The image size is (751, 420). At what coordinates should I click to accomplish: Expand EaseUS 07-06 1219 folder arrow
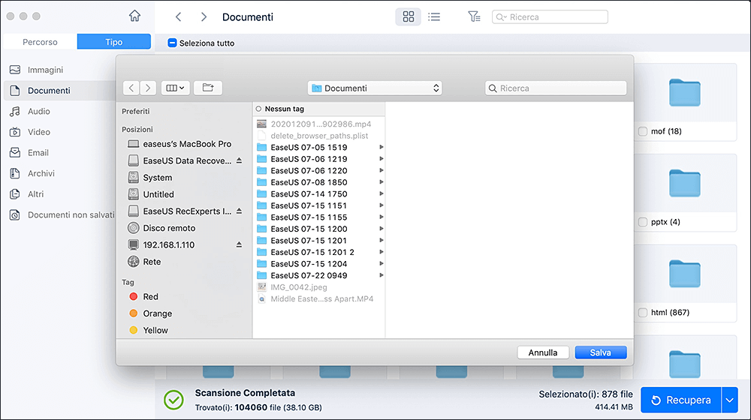click(382, 159)
